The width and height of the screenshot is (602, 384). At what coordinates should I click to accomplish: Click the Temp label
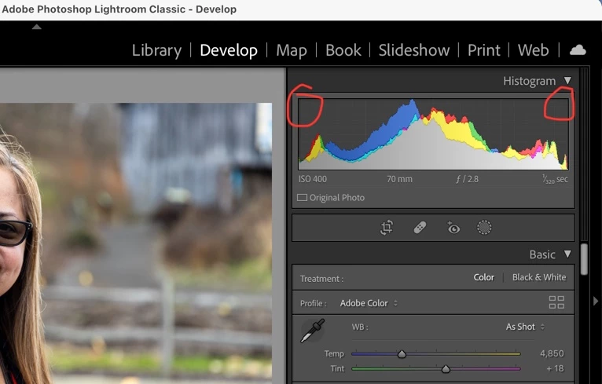[x=334, y=353]
